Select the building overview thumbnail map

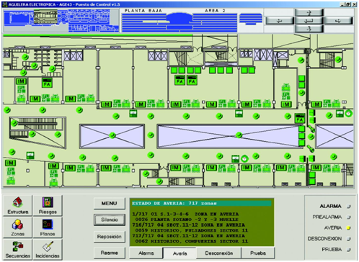pyautogui.click(x=61, y=21)
